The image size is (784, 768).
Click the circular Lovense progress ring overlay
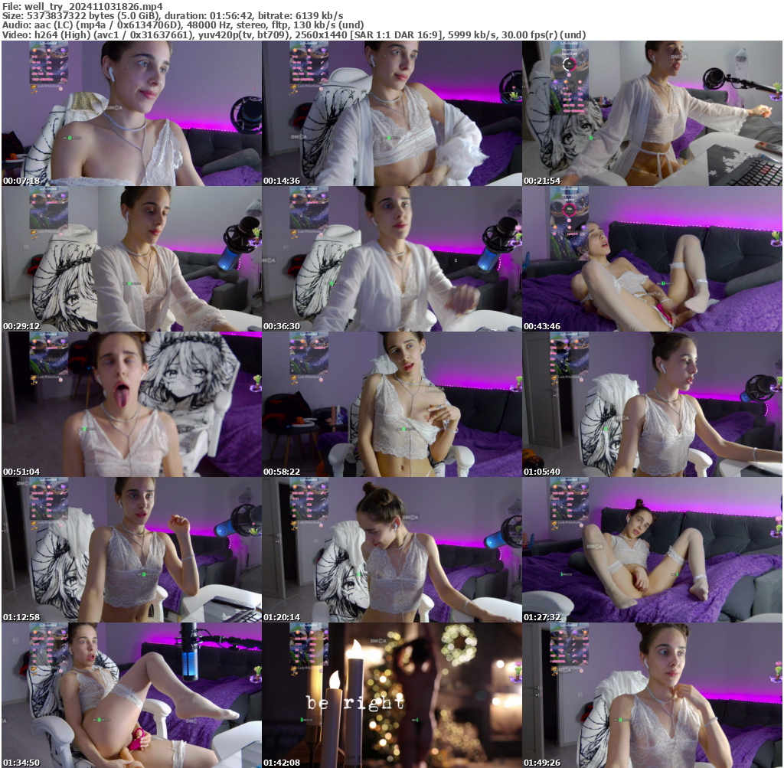tap(570, 64)
